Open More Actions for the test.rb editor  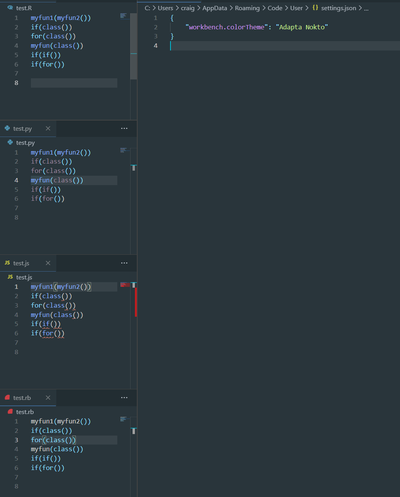(124, 398)
